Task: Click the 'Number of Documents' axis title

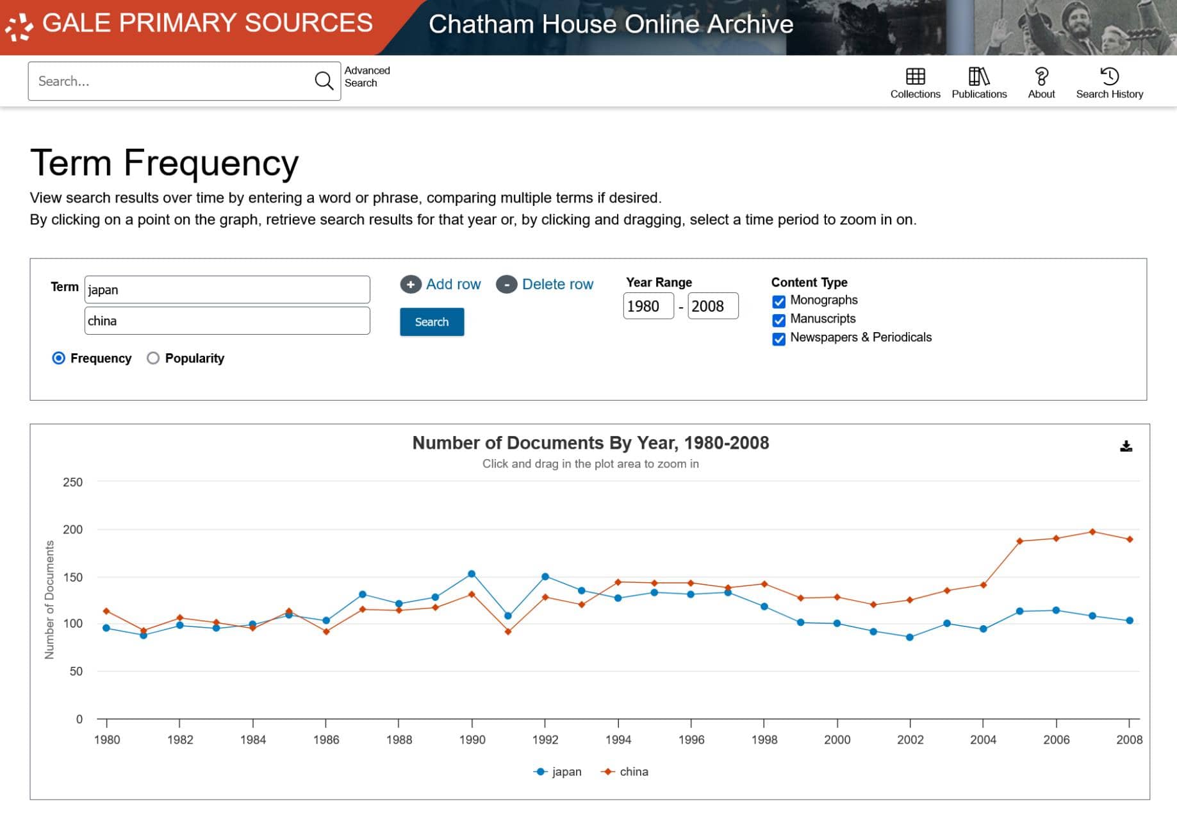Action: coord(49,599)
